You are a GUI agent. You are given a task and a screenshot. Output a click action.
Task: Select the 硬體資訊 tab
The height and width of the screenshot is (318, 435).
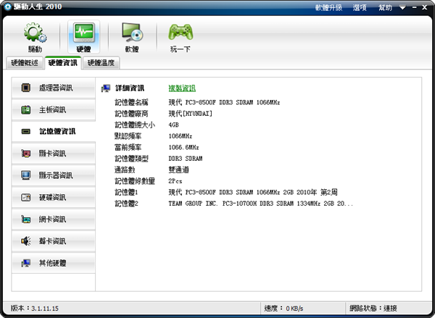[x=62, y=62]
